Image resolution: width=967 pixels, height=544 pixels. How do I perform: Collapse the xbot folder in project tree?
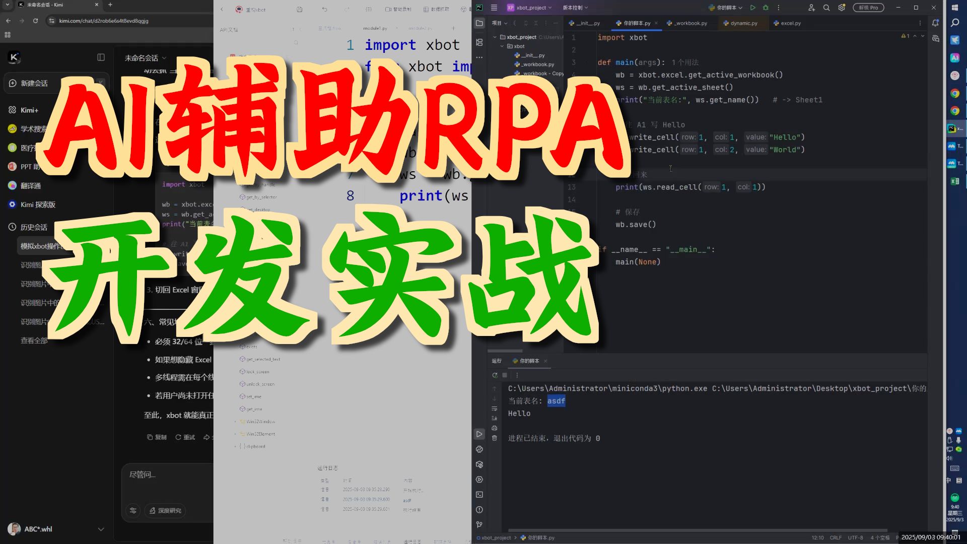point(502,46)
